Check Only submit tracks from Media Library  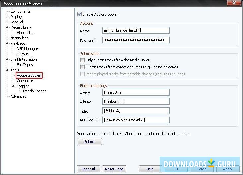coord(82,60)
